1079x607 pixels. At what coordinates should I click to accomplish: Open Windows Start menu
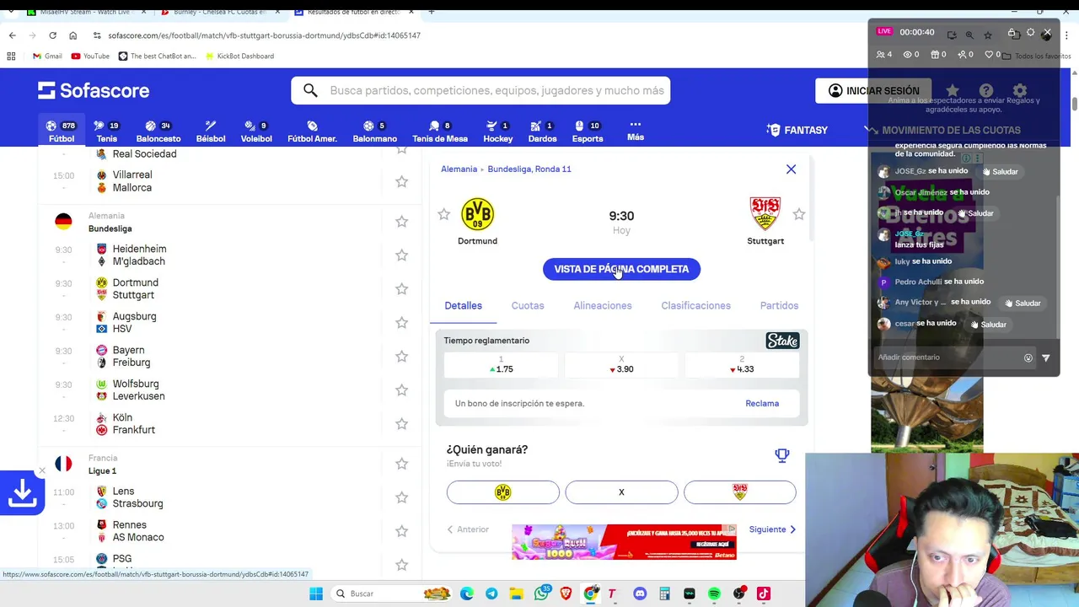316,594
